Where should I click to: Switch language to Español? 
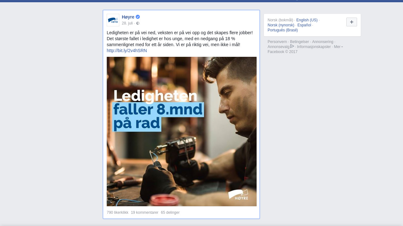click(304, 25)
